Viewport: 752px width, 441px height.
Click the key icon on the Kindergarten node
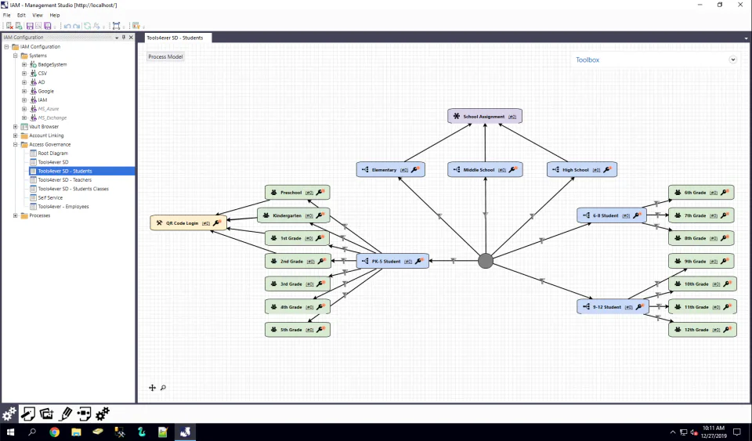tap(320, 215)
